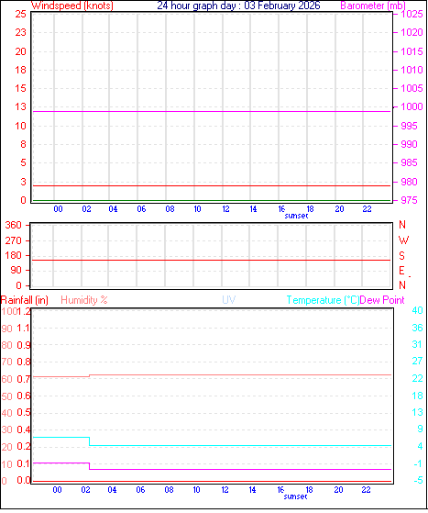428x513 pixels.
Task: Click the red windspeed line in top chart
Action: pos(212,185)
